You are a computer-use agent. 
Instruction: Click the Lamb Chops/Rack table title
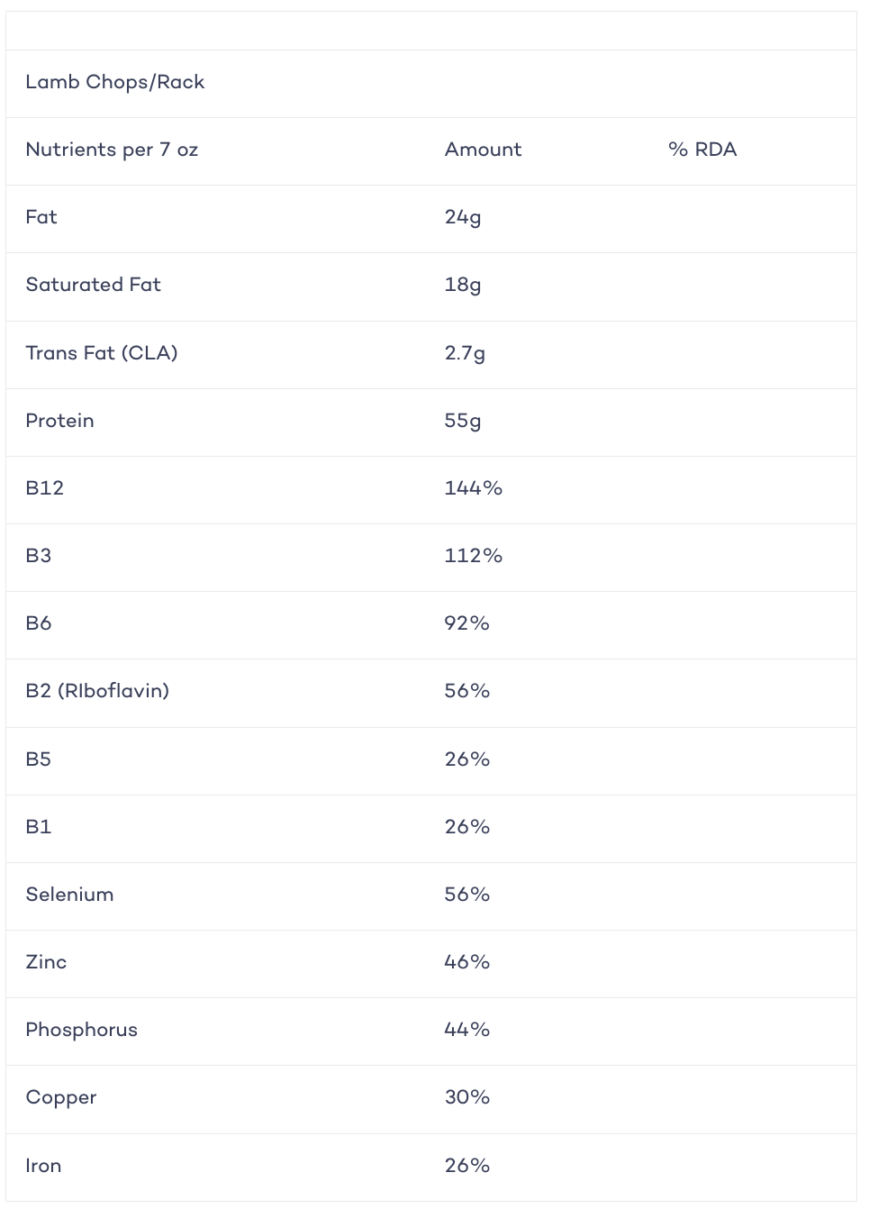point(115,82)
